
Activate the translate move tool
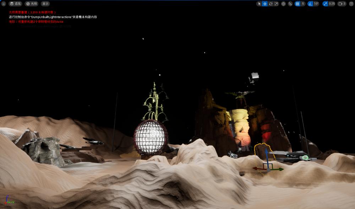click(265, 4)
